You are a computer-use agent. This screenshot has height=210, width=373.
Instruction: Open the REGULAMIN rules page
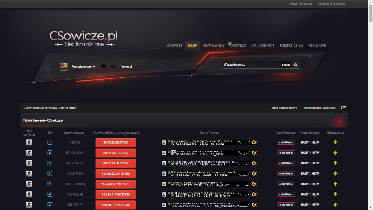[317, 46]
